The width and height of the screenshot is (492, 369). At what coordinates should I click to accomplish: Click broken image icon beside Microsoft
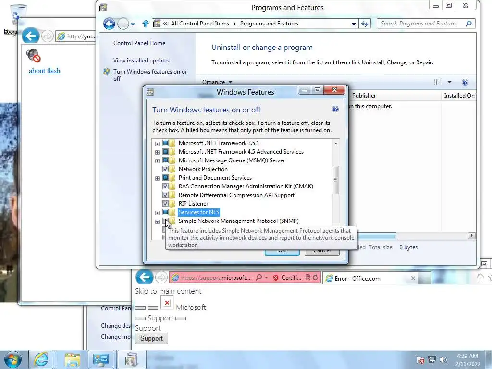(167, 303)
